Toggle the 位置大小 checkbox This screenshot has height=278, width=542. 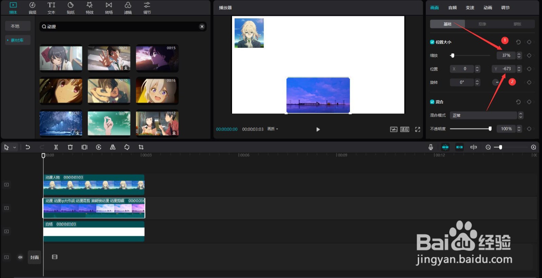click(432, 42)
